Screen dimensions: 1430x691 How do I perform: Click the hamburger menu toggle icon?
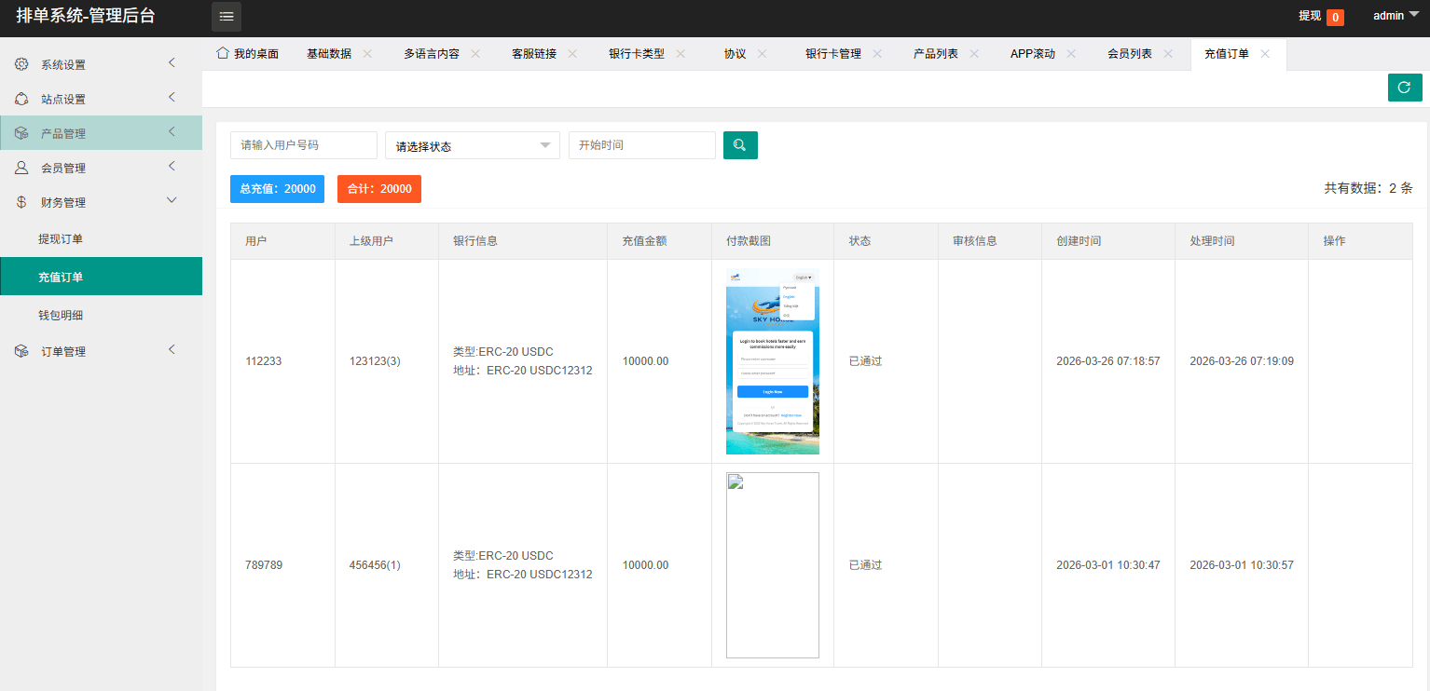click(227, 17)
